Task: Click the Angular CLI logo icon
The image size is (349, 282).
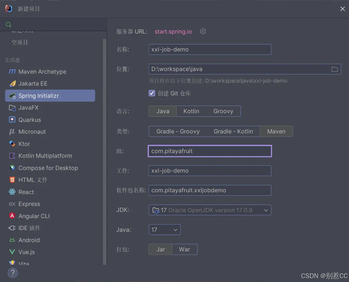Action: pos(12,216)
